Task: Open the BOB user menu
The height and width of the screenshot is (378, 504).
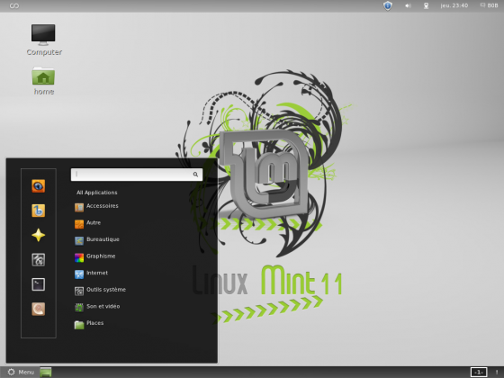Action: pos(490,5)
